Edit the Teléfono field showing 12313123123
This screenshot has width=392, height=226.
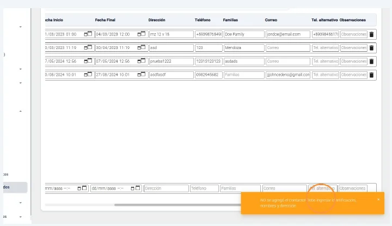pyautogui.click(x=209, y=61)
